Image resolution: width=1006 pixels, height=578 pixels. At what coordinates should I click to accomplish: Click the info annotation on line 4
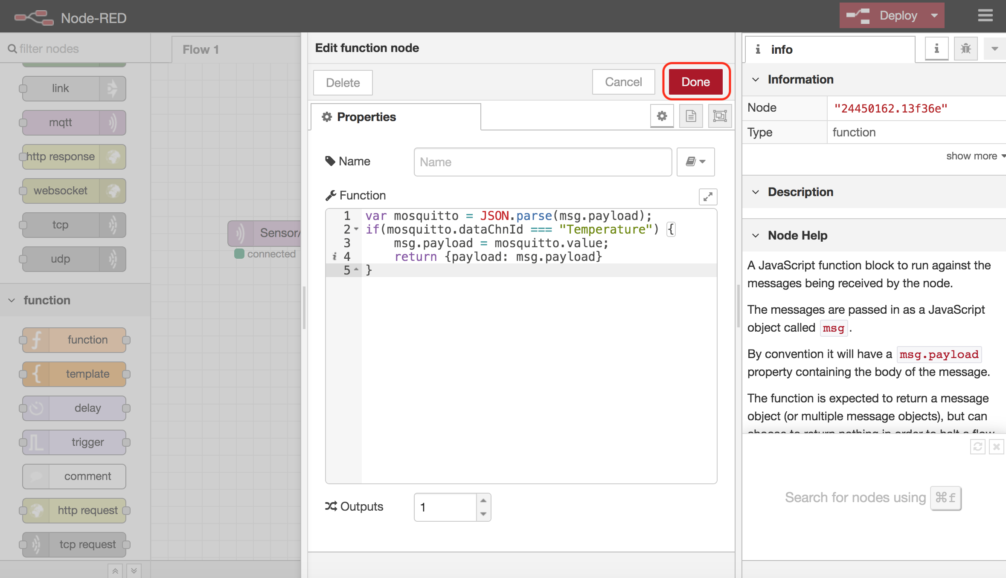[334, 257]
